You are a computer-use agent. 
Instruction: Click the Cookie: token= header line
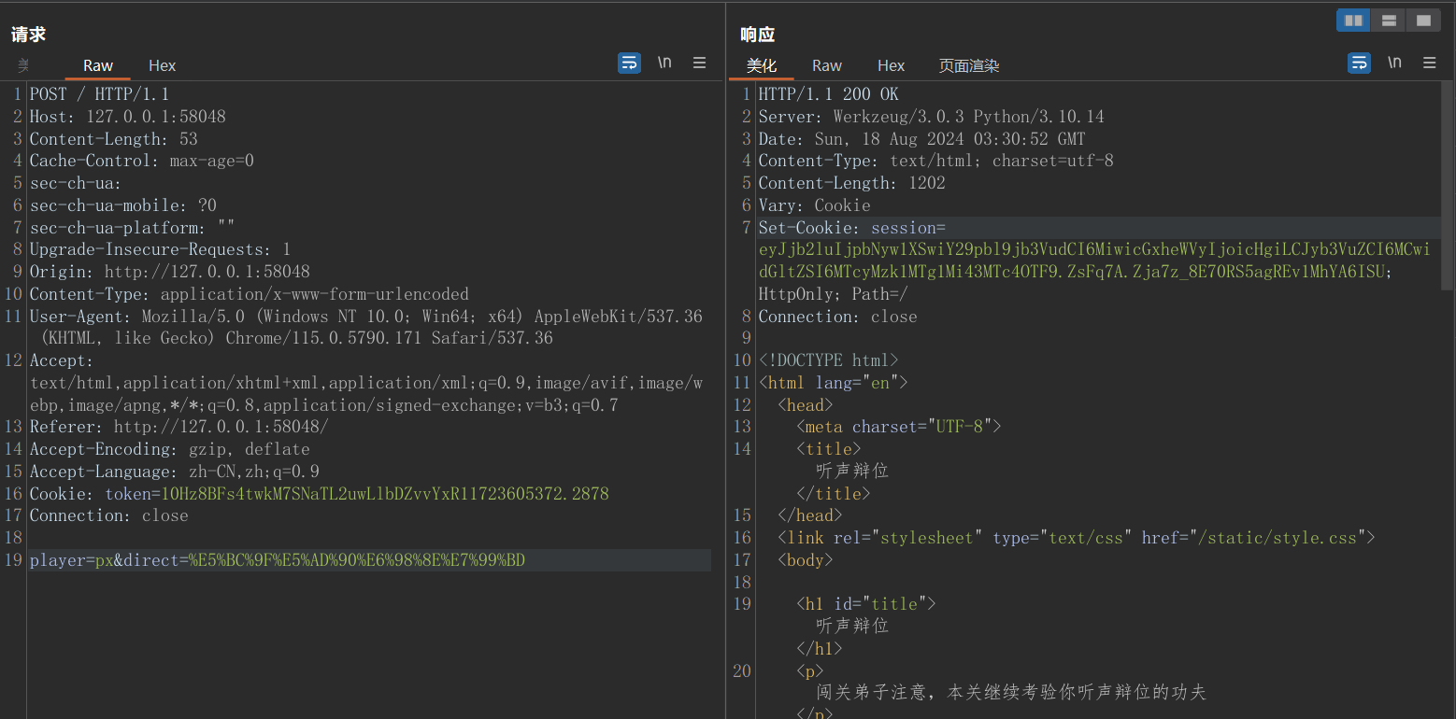pyautogui.click(x=319, y=493)
